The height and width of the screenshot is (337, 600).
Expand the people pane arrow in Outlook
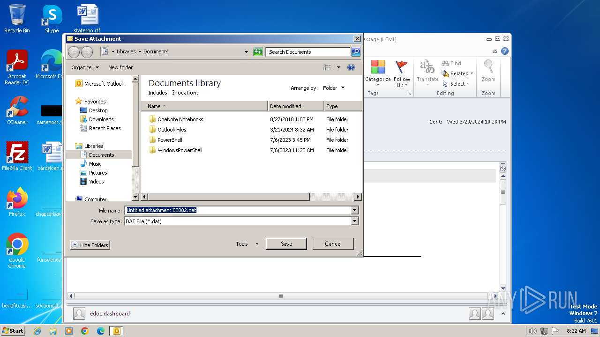pyautogui.click(x=503, y=314)
